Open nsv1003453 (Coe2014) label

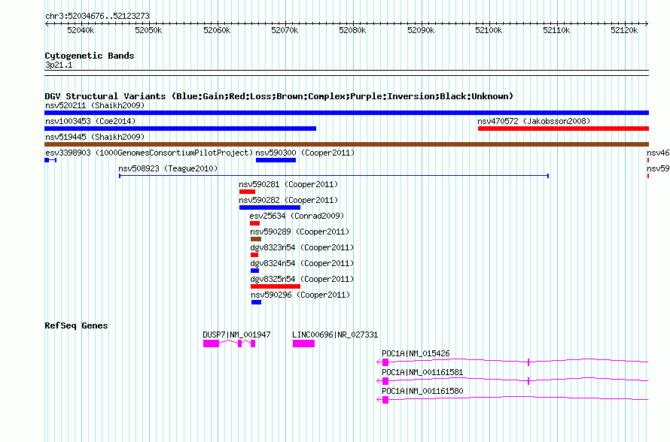point(90,121)
